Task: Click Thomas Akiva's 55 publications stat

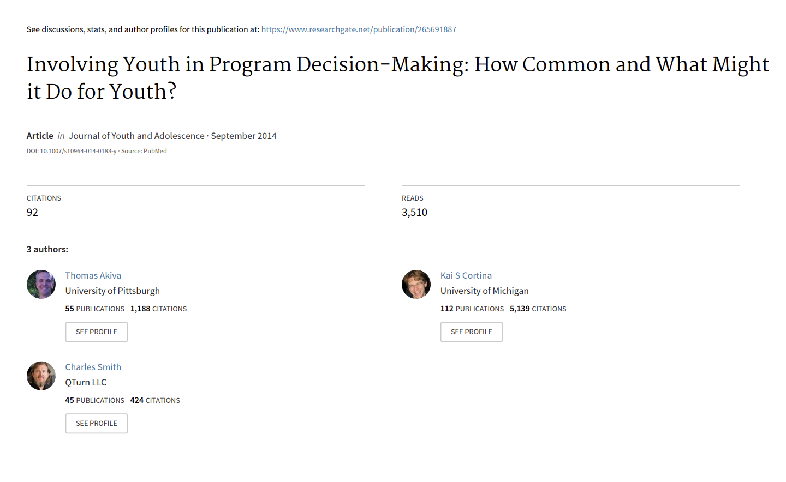Action: click(x=95, y=309)
